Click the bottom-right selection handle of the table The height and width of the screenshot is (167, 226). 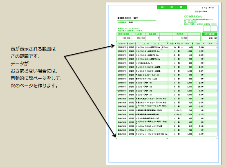point(217,138)
